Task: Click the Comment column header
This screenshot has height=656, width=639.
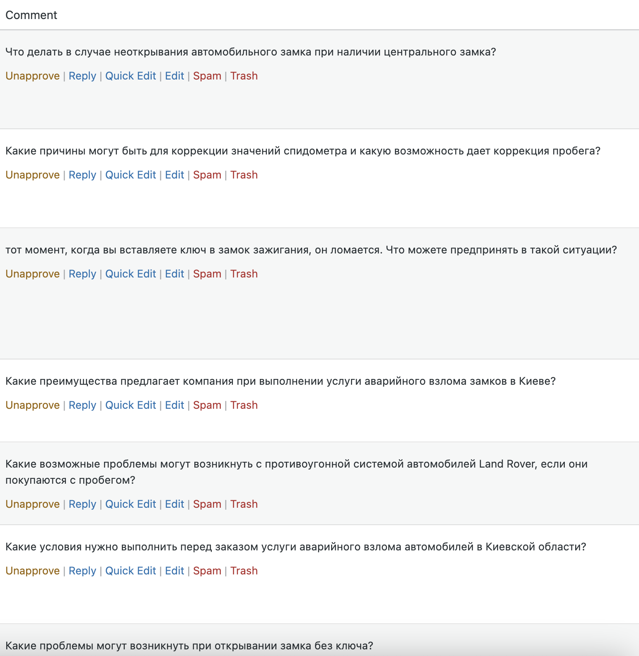Action: [31, 15]
